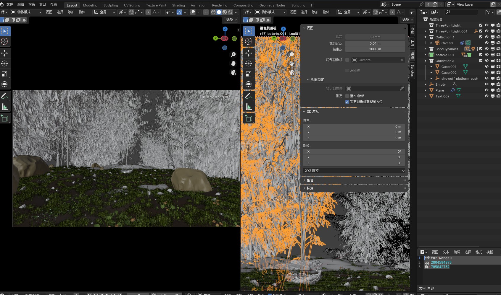The image size is (501, 295).
Task: Switch to rendered shading in left viewport
Action: [230, 12]
